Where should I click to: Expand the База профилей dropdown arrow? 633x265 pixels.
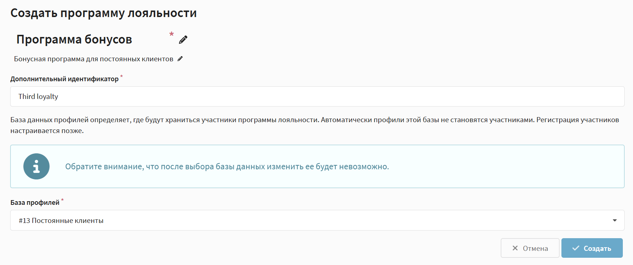click(x=614, y=220)
